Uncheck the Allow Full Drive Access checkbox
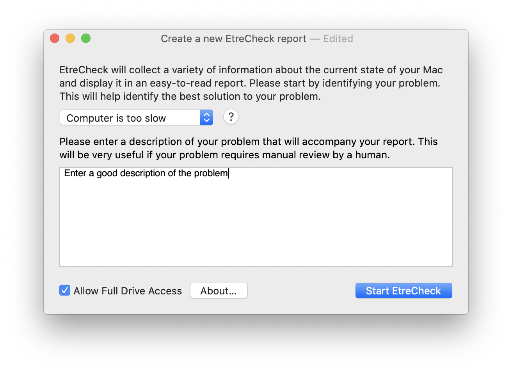This screenshot has width=512, height=372. pos(64,290)
